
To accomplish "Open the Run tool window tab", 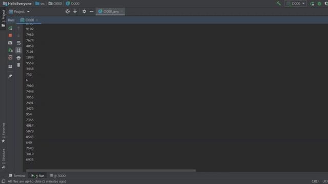I will 38,176.
